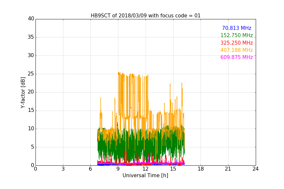
Task: Click the x-axis tick label 12
Action: 145,169
